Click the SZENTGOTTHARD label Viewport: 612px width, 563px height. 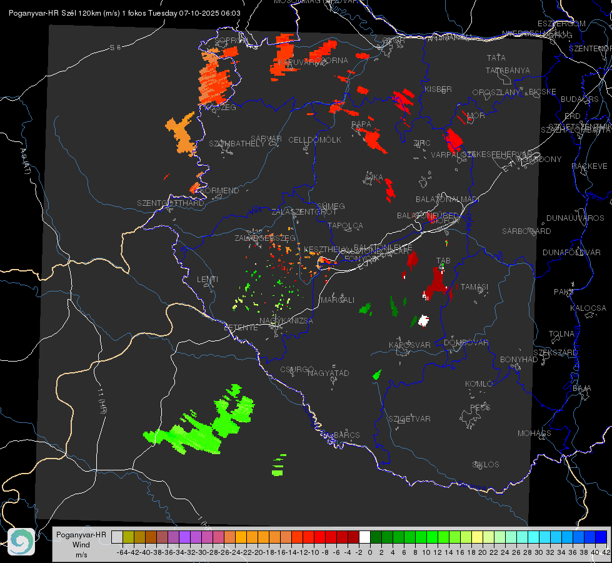[171, 203]
